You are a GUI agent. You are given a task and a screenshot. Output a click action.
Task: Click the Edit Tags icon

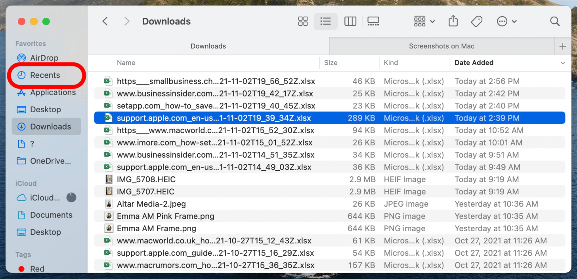tap(477, 21)
